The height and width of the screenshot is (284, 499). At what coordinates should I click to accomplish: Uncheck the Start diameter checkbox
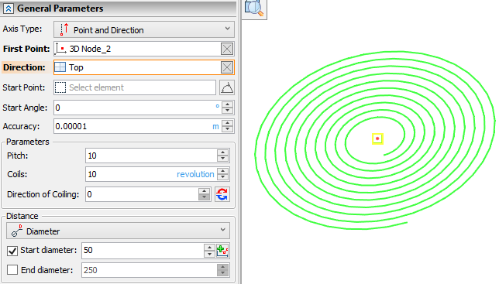pos(12,251)
